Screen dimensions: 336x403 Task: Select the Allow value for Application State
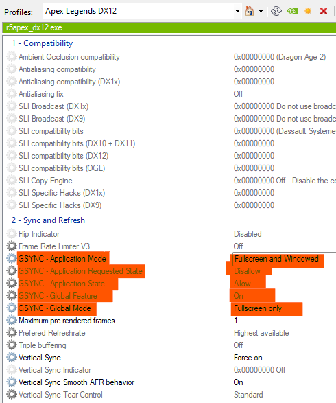242,284
